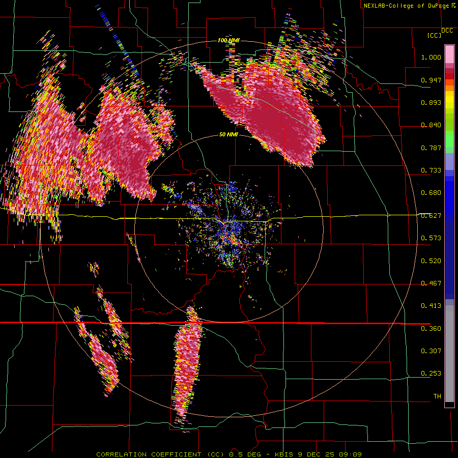458x458 pixels.
Task: Click the 0.253 scale value
Action: coord(431,374)
